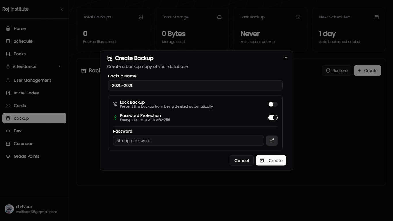Click the "0 Bytes" storage value
This screenshot has width=393, height=221.
[173, 34]
